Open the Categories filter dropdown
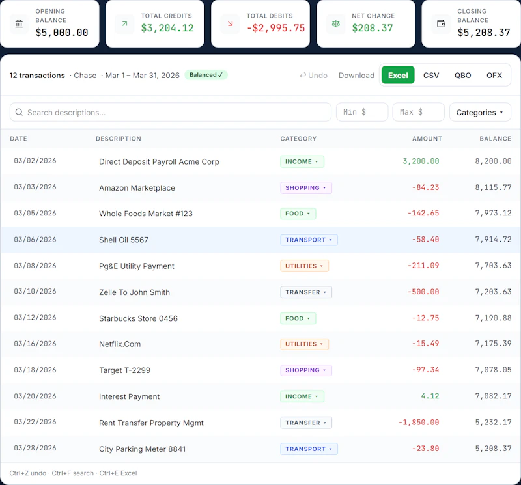521x485 pixels. click(x=480, y=112)
